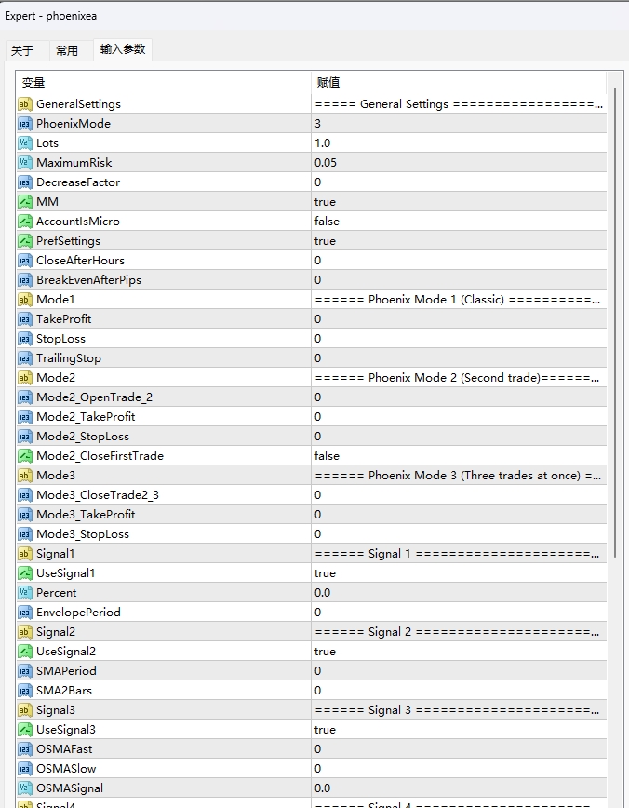Image resolution: width=629 pixels, height=808 pixels.
Task: Click the double-type icon beside Lots
Action: tap(25, 143)
